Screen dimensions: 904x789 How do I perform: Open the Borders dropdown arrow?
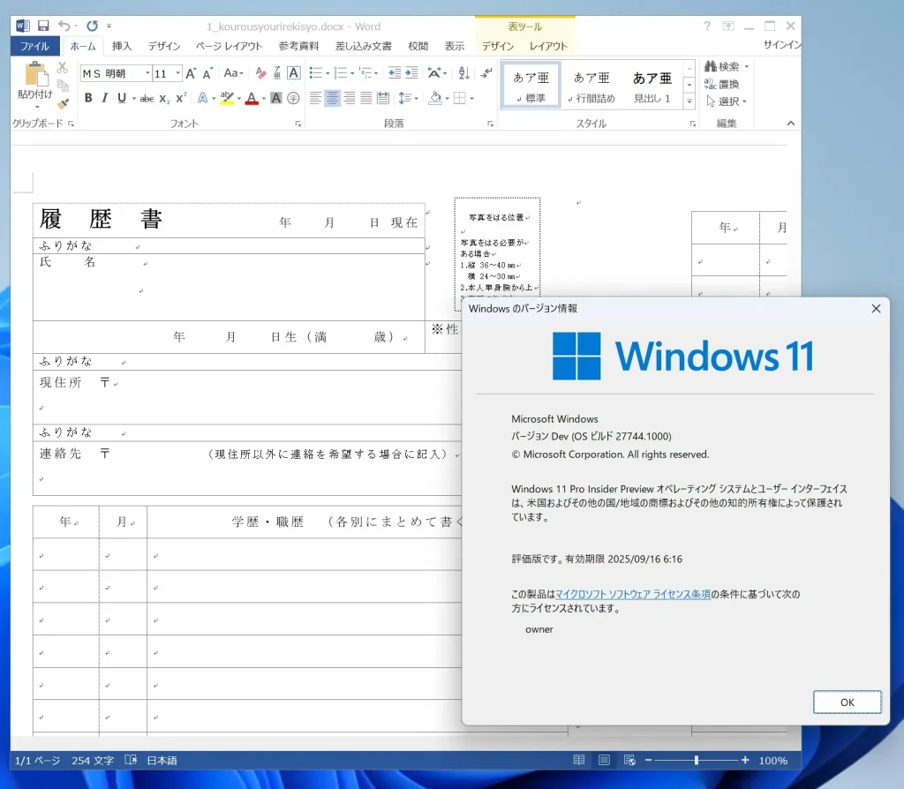click(471, 99)
